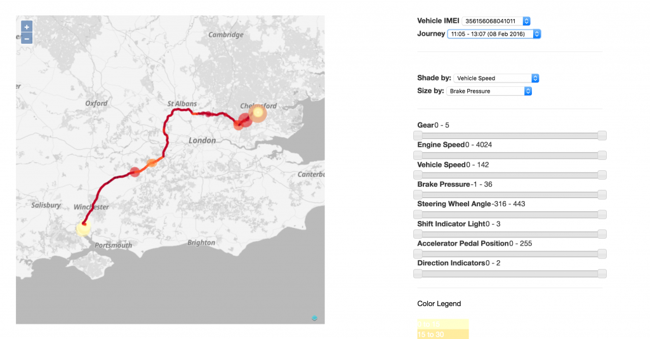Screen dimensions: 650x339
Task: Click the pale yellow marker near Winchester
Action: point(83,228)
